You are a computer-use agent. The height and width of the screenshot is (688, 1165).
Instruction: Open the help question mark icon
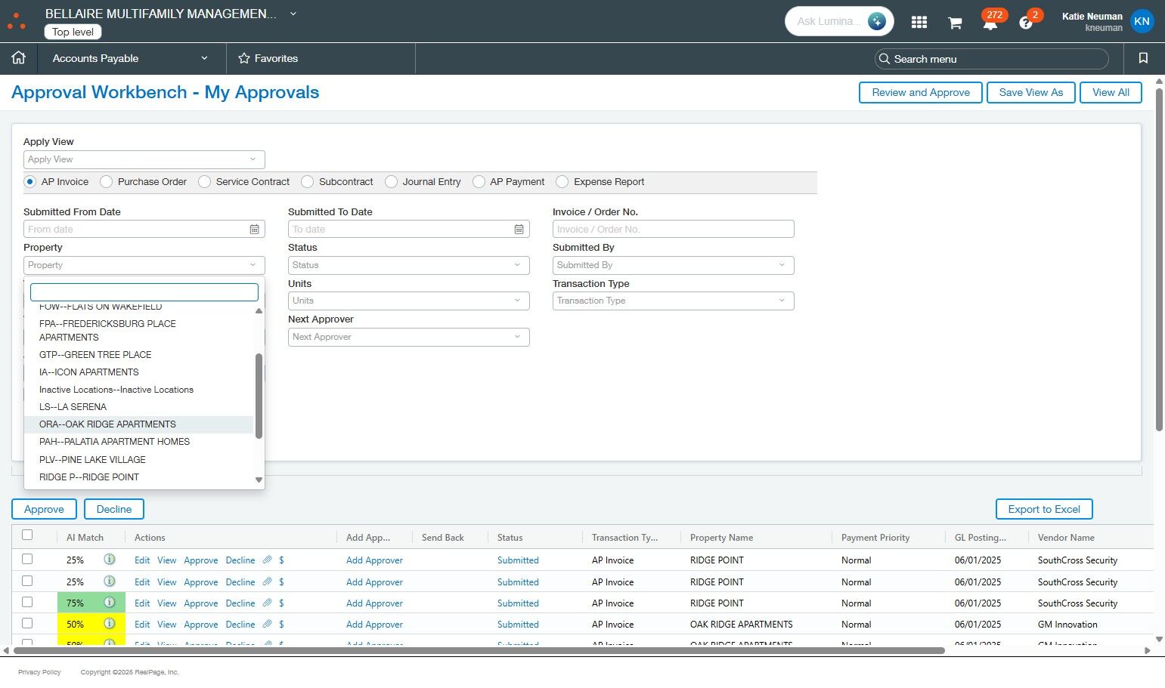point(1026,23)
